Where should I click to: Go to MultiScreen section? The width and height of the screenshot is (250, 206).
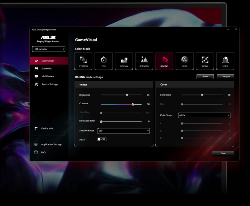(x=47, y=76)
